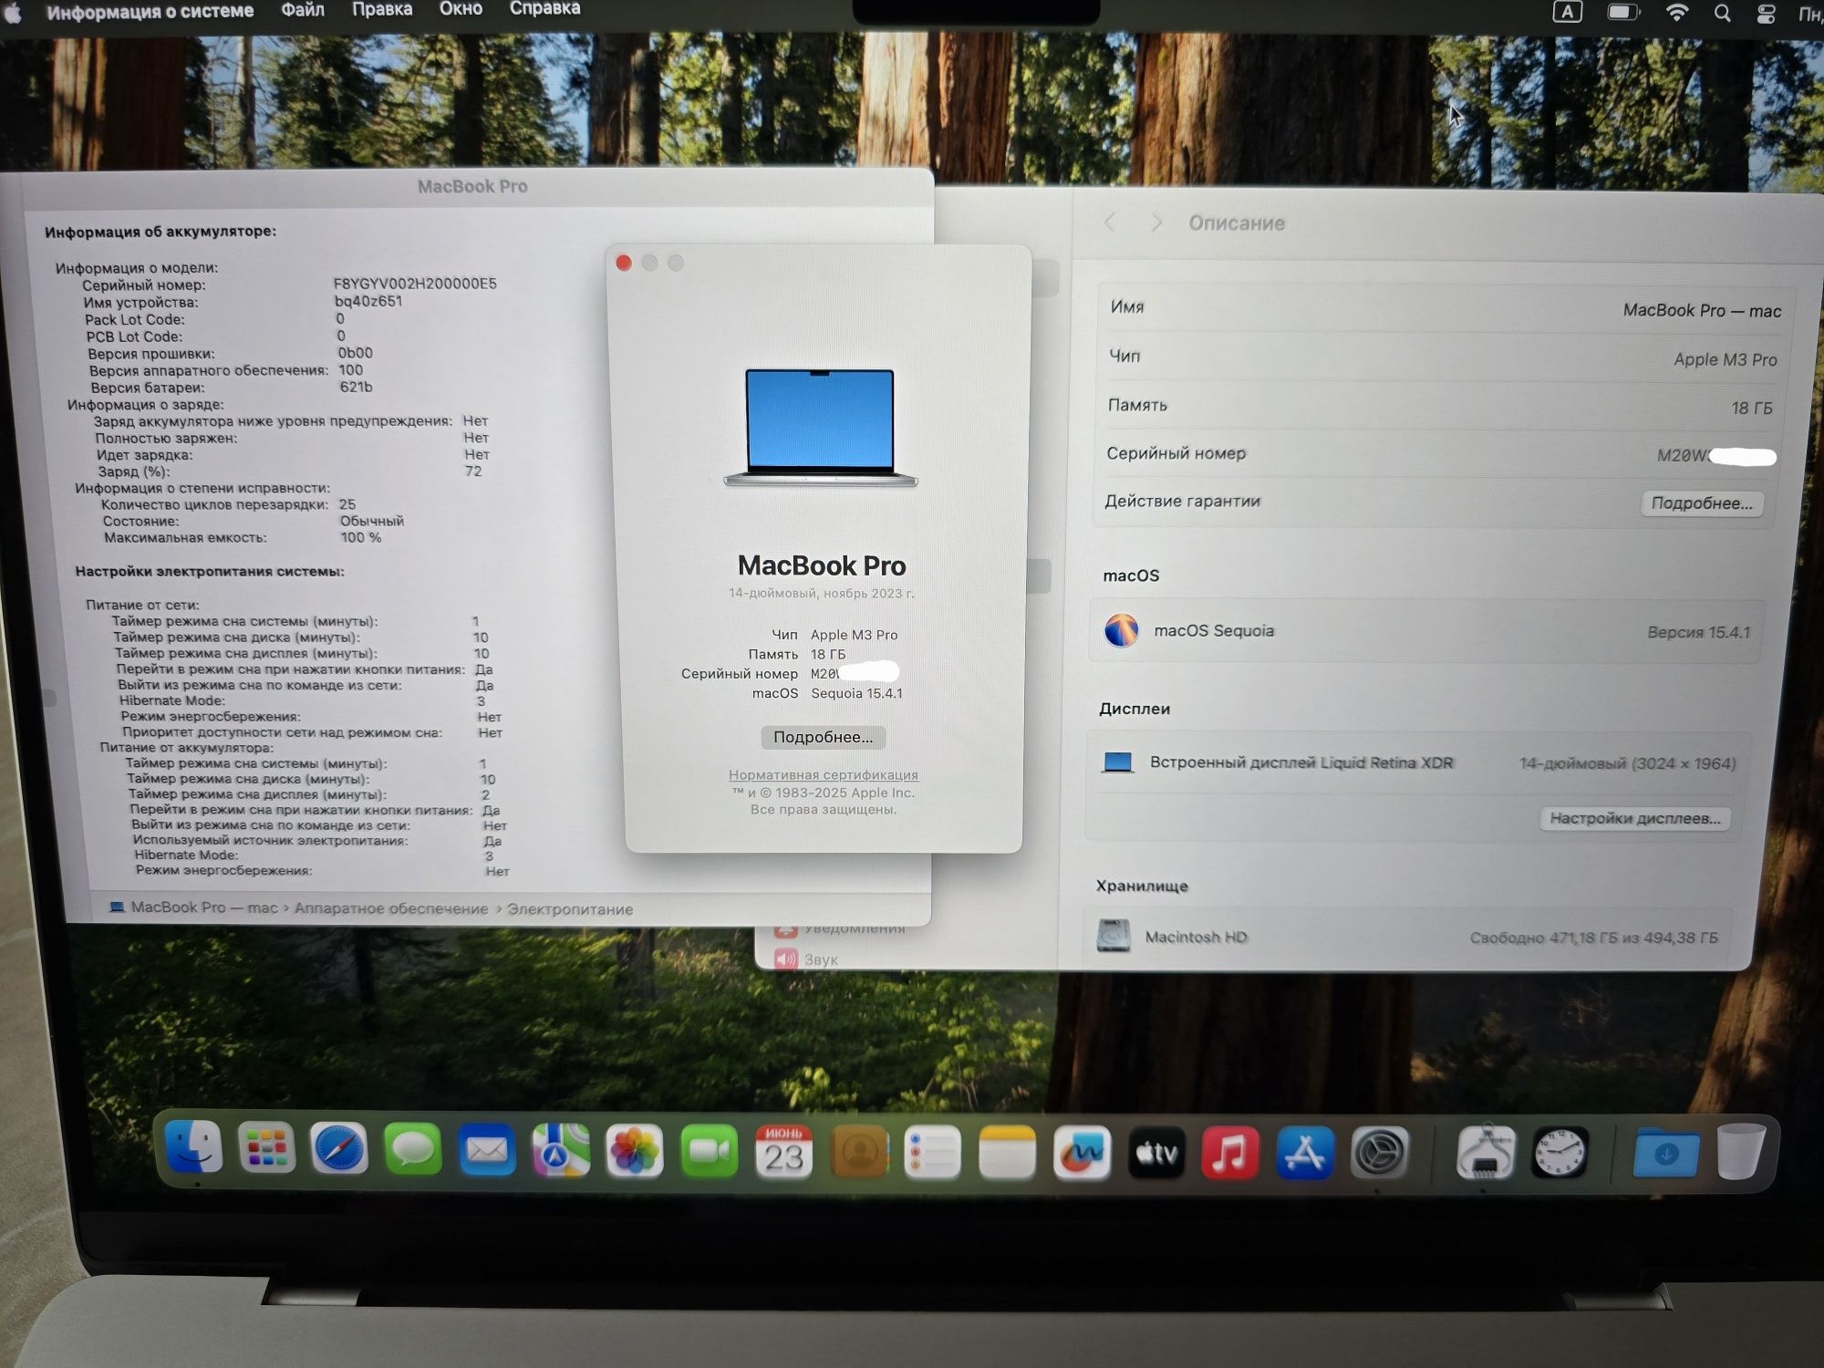1824x1368 pixels.
Task: Click Аппаратное обеспечение in path bar
Action: tap(391, 908)
